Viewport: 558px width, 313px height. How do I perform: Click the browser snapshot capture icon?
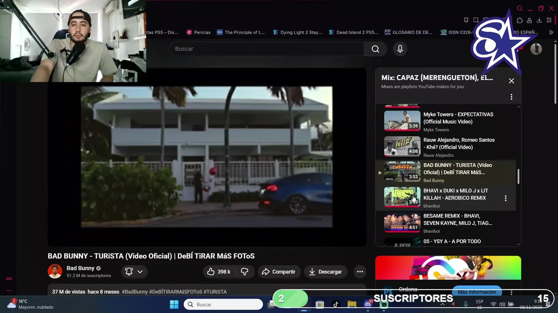pyautogui.click(x=476, y=20)
